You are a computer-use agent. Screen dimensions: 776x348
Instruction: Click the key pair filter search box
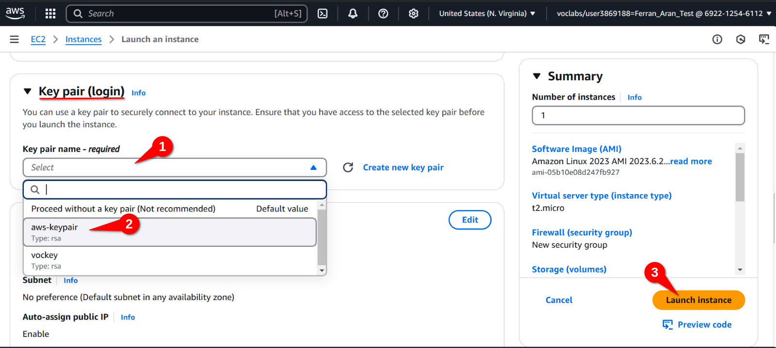point(175,190)
